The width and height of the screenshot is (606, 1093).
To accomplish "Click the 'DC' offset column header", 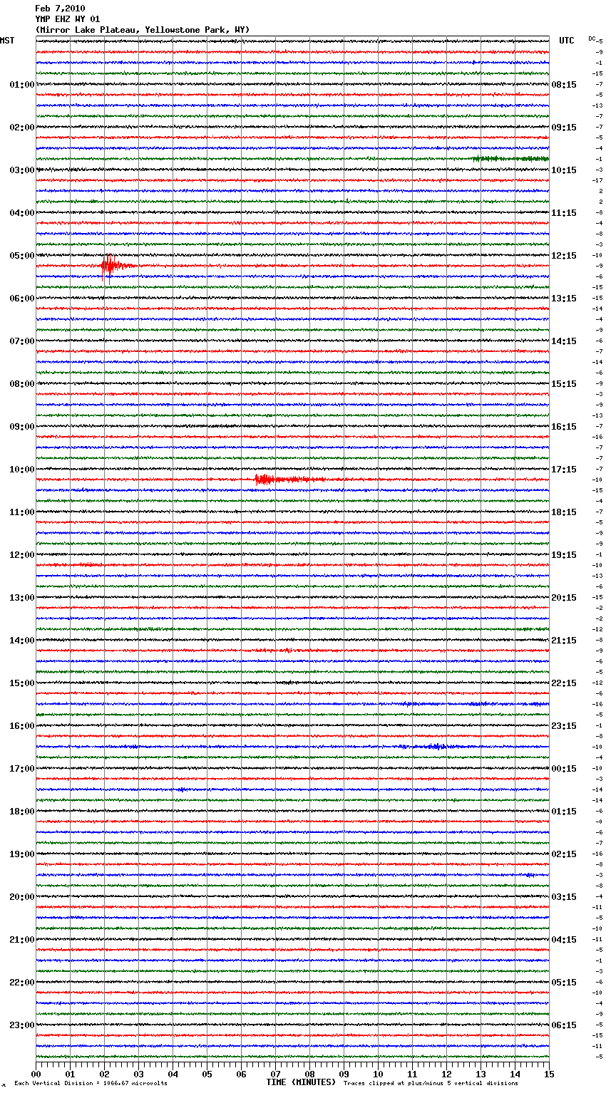I will pos(592,38).
